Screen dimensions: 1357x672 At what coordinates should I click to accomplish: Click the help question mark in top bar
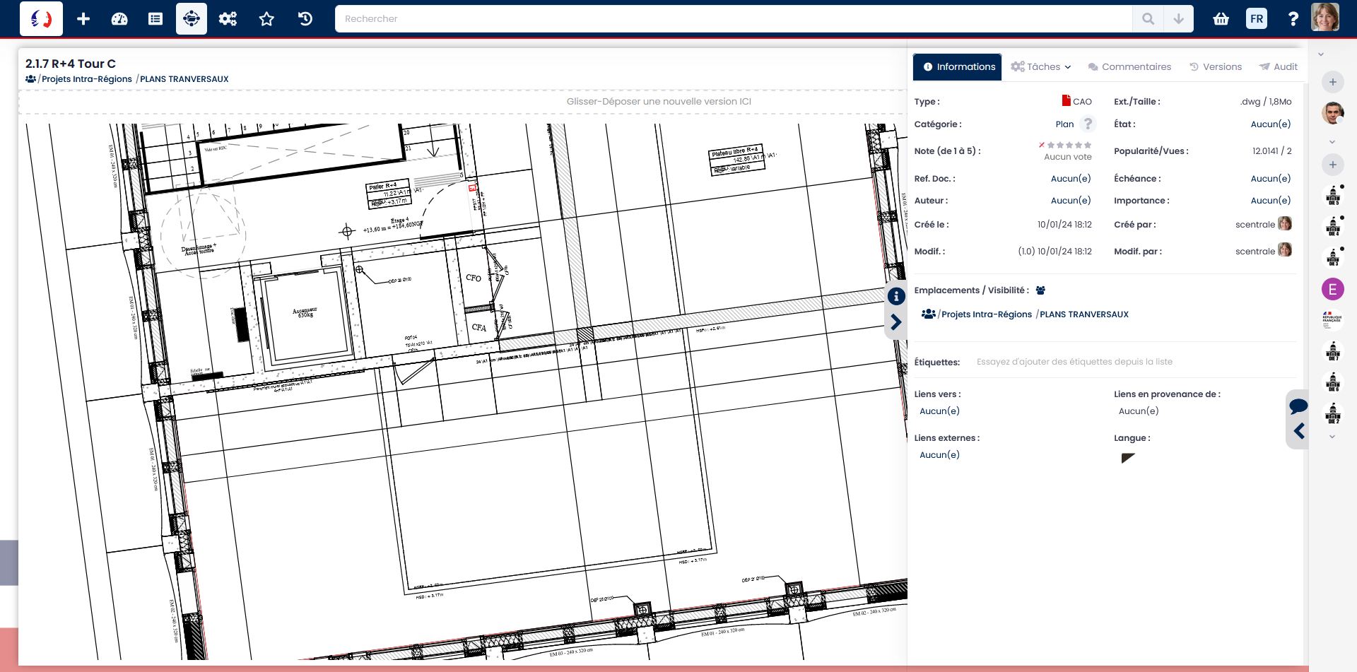tap(1293, 19)
